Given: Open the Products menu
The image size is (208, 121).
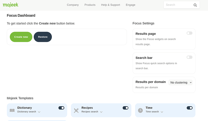Looking at the screenshot, I should tap(90, 5).
